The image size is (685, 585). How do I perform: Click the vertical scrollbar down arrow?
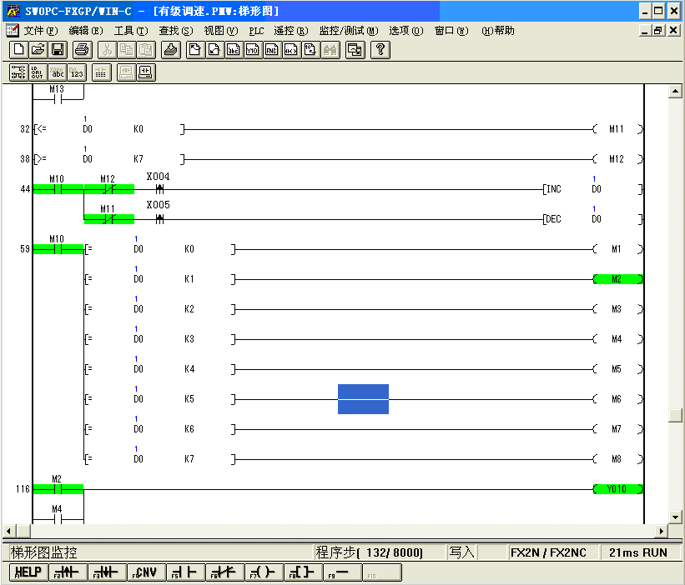(x=676, y=517)
